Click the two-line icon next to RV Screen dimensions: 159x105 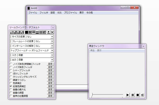(34, 32)
